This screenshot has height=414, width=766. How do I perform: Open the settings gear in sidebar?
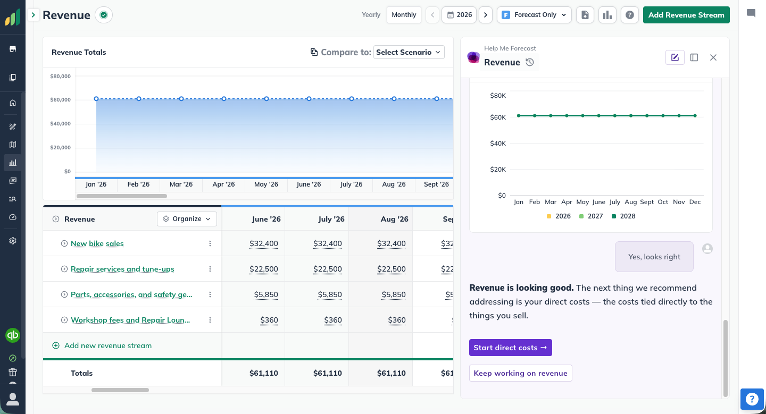13,241
